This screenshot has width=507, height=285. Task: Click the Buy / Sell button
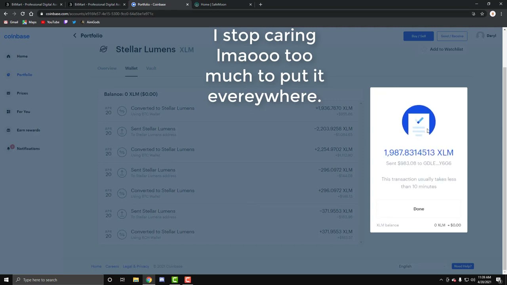click(419, 36)
